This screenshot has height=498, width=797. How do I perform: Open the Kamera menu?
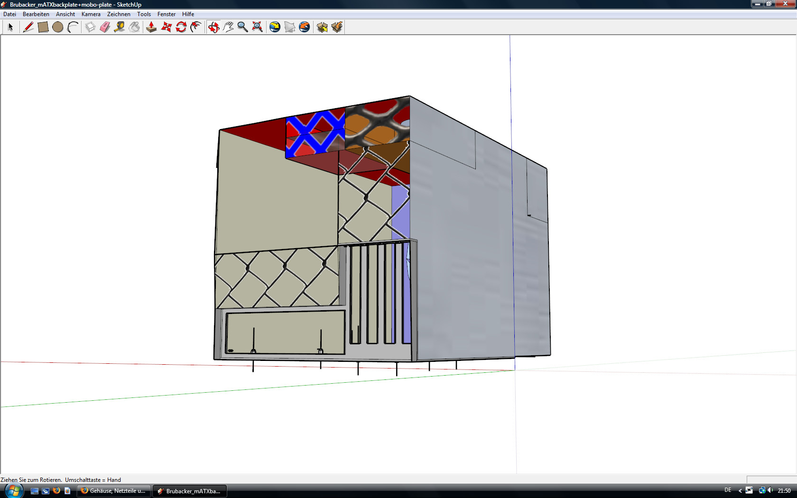[x=91, y=14]
